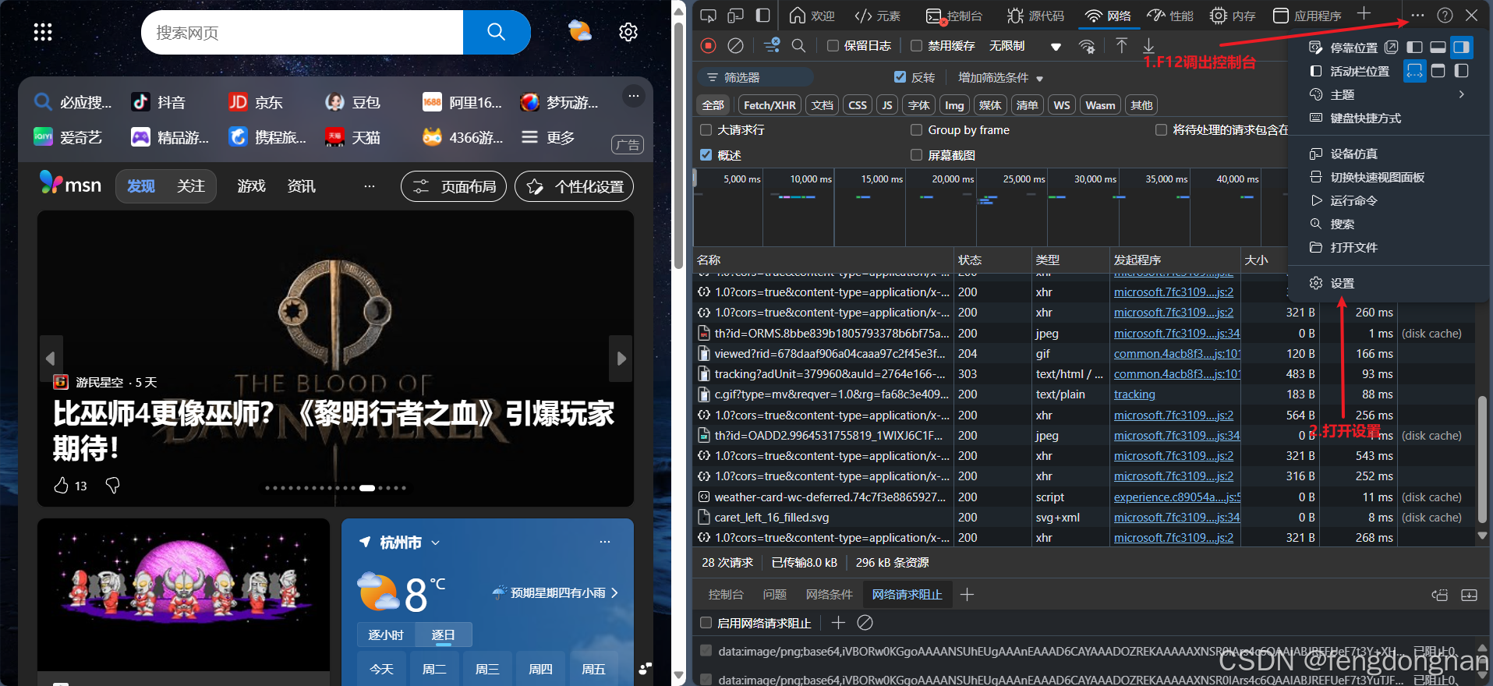Add a network request blocking pattern

coord(838,622)
